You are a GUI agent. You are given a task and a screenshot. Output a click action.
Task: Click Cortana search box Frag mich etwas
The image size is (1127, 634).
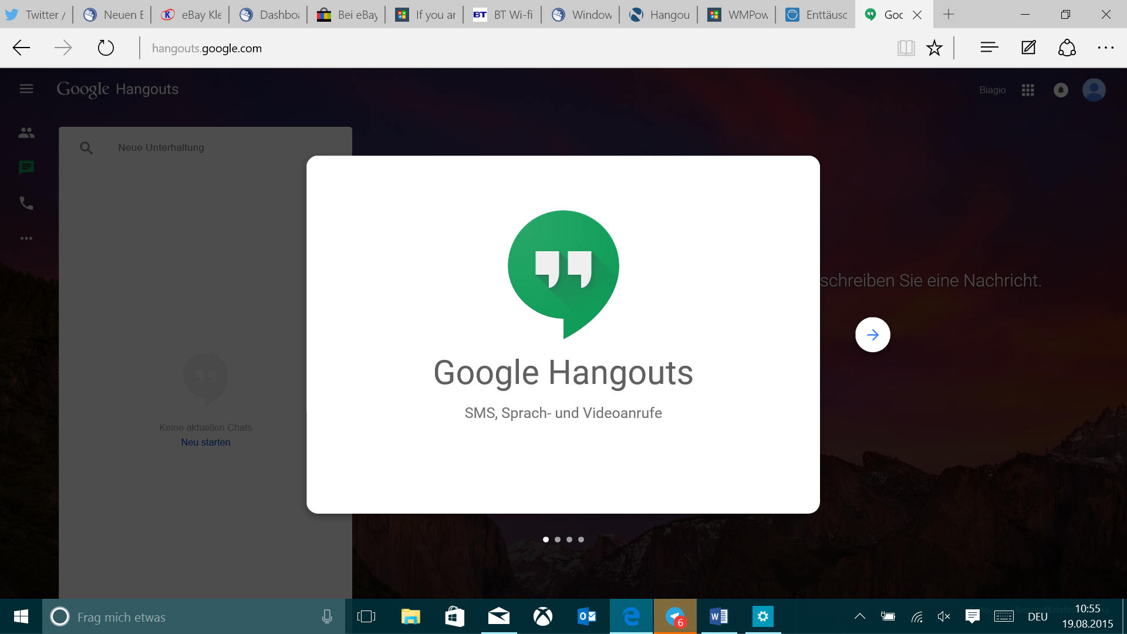(x=194, y=616)
